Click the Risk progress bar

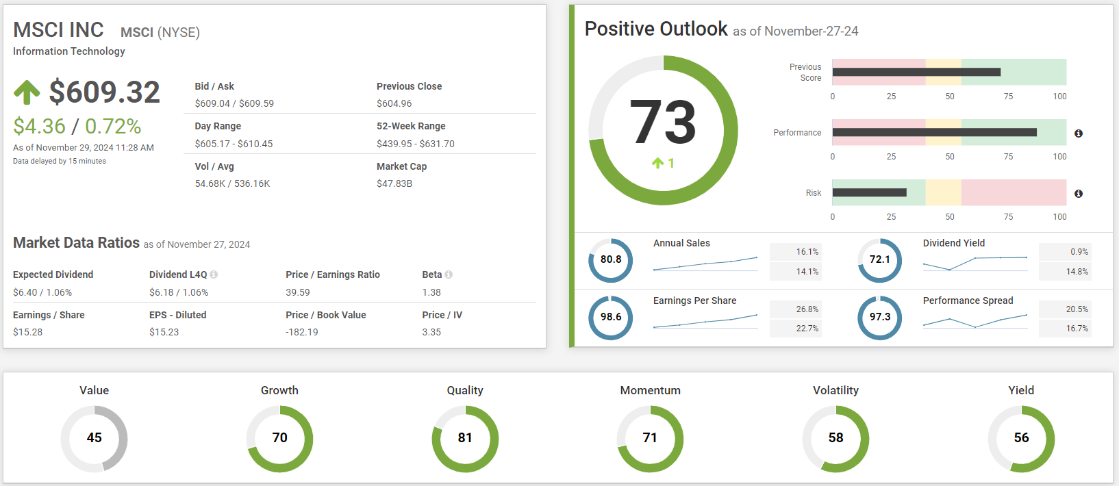(949, 192)
